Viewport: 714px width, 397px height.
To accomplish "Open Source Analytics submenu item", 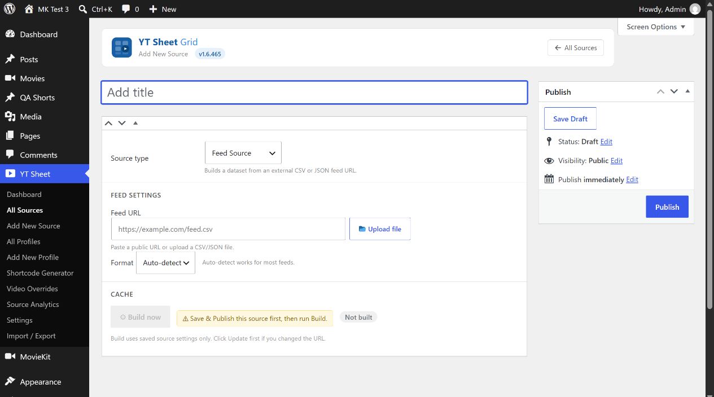I will click(x=33, y=305).
